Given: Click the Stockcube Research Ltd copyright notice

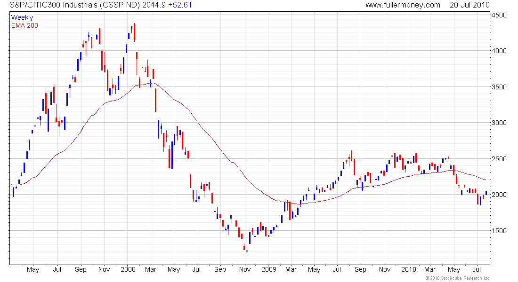Looking at the screenshot, I should click(x=457, y=278).
